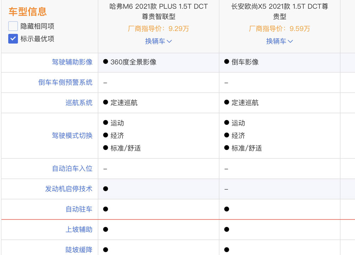Click the 驾驶模式切换 row label

pos(72,135)
